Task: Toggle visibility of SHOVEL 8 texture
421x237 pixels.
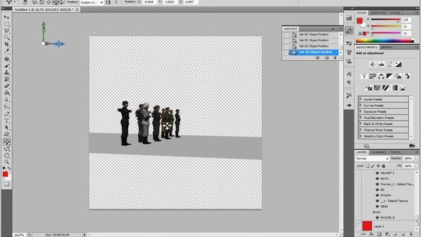Action: click(x=377, y=218)
